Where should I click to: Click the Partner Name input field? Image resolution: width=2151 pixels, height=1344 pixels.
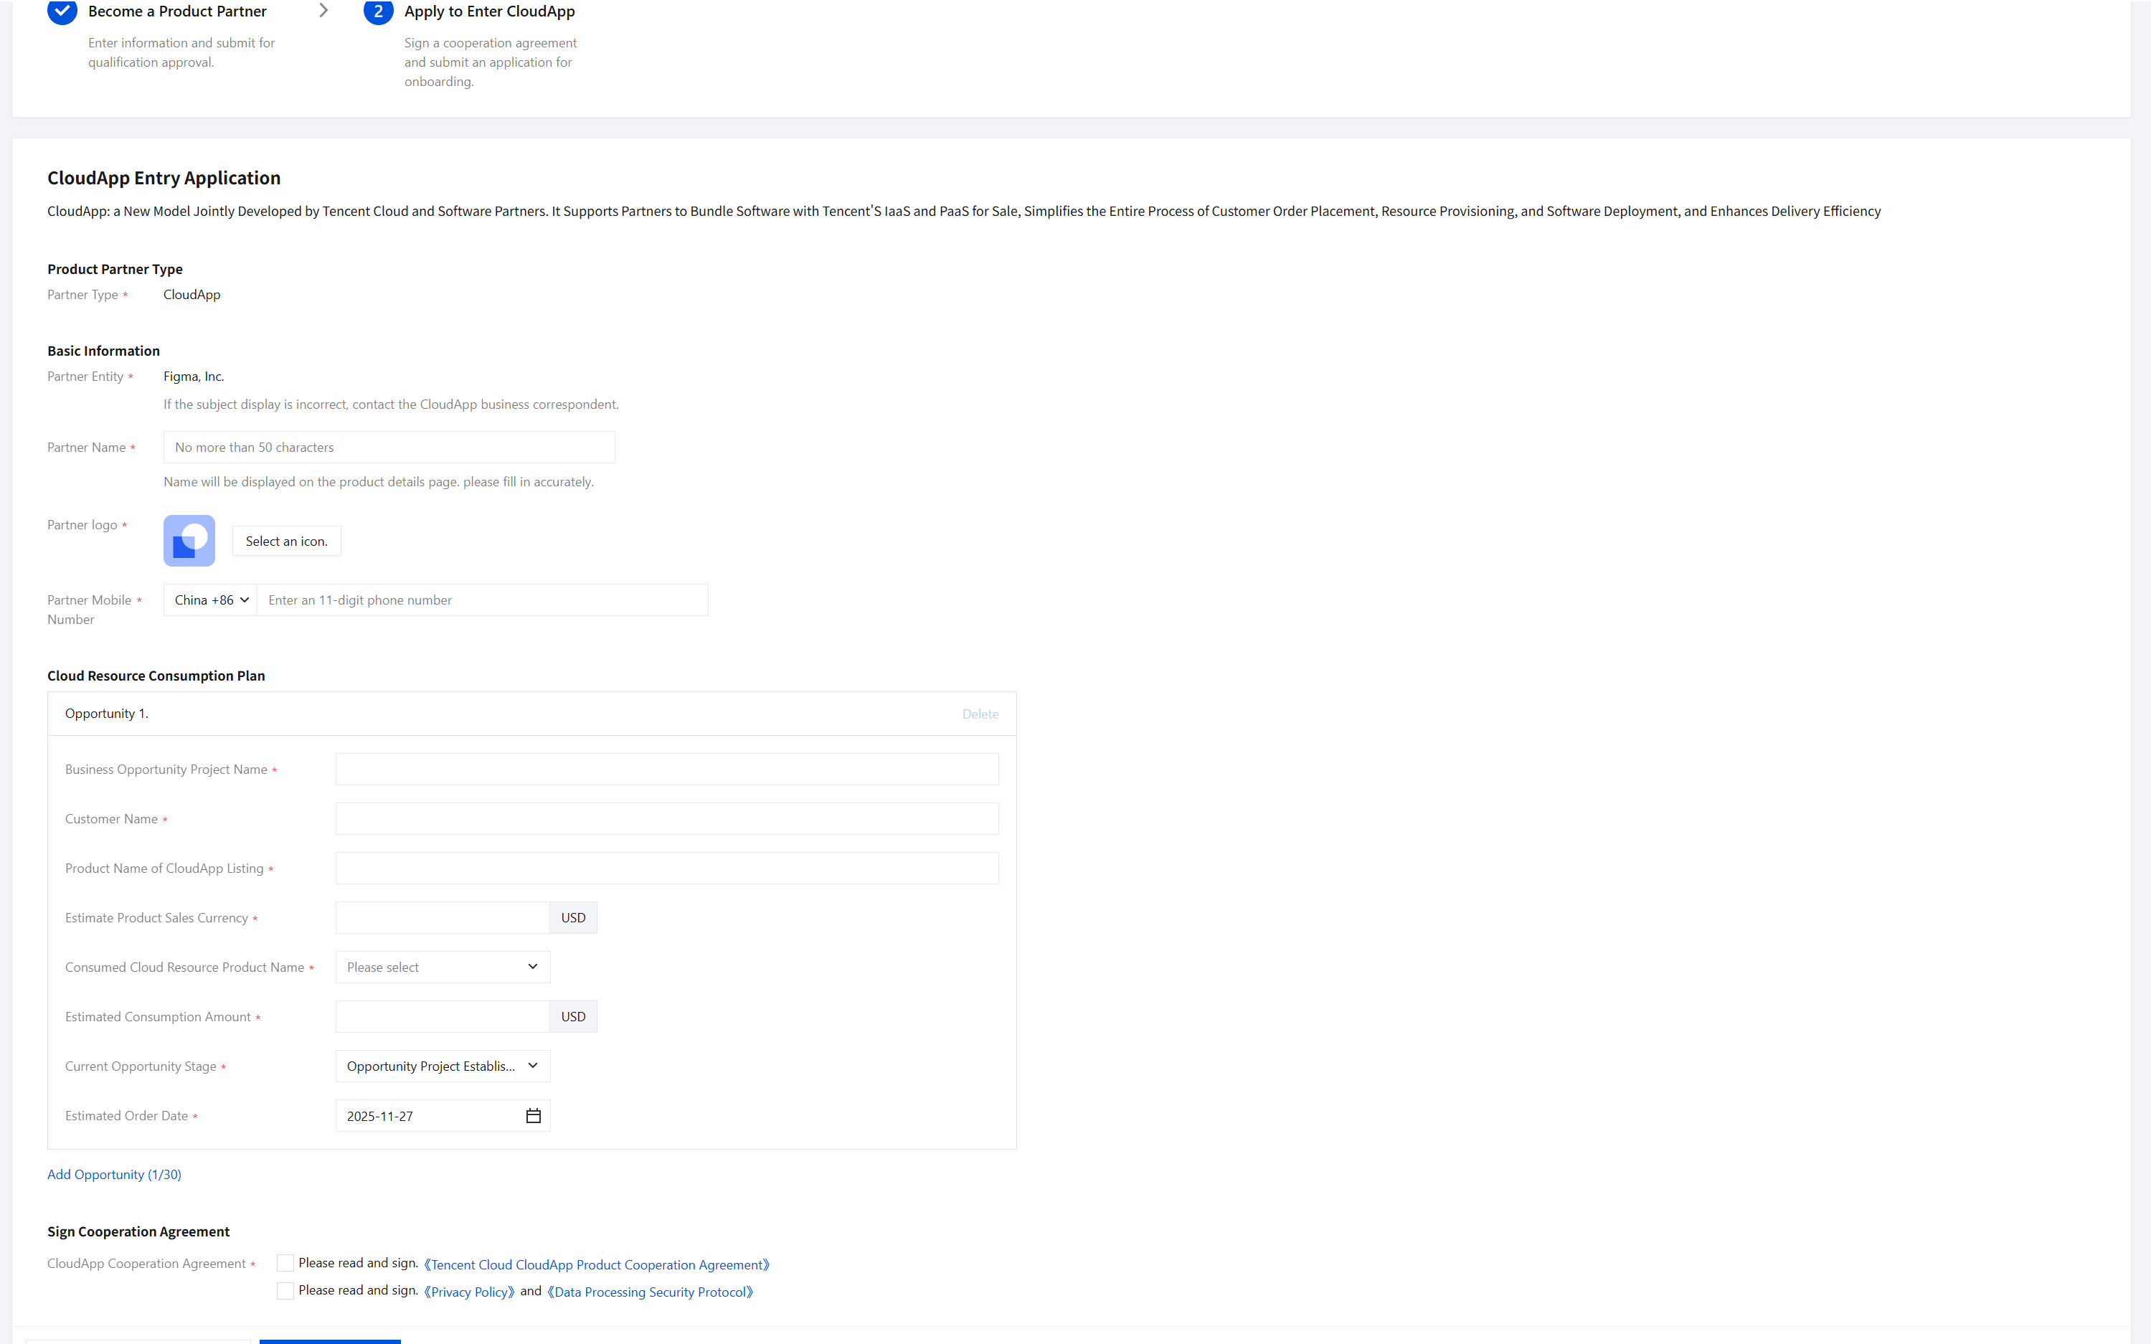click(x=389, y=447)
